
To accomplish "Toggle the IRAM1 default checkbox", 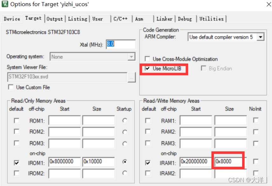I will (x=148, y=163).
